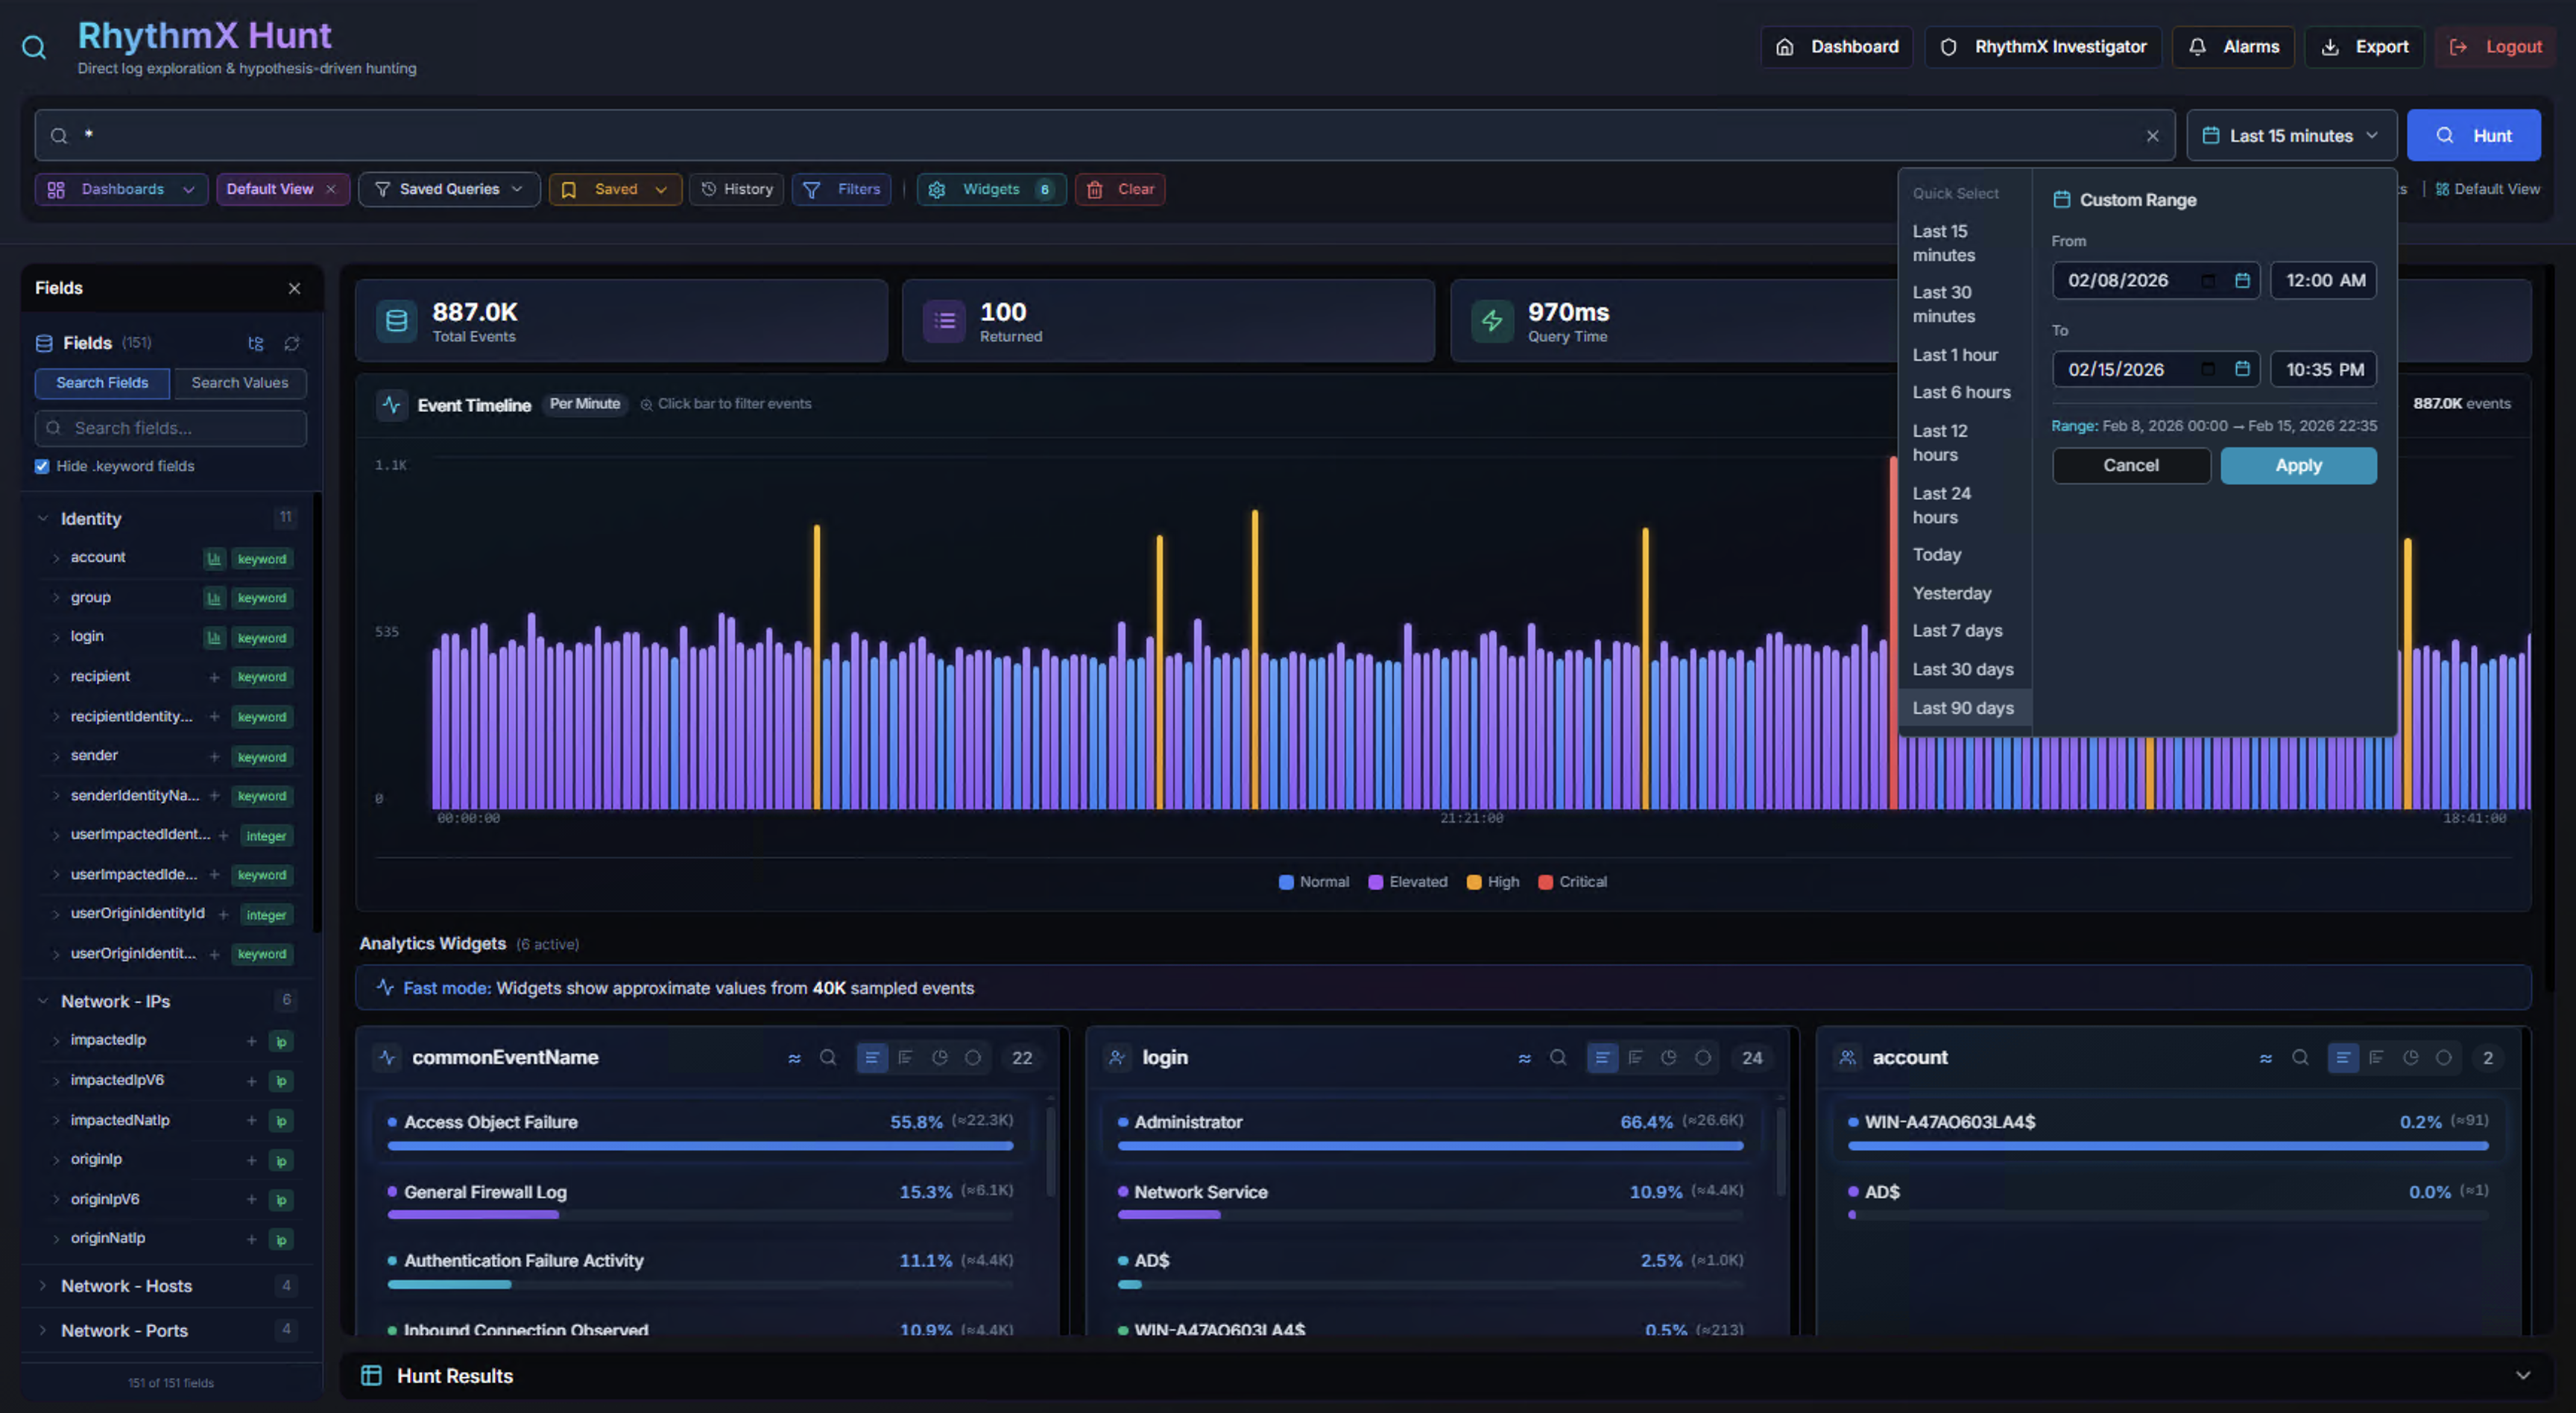Viewport: 2576px width, 1413px height.
Task: Expand the Network - Hosts field group
Action: point(126,1286)
